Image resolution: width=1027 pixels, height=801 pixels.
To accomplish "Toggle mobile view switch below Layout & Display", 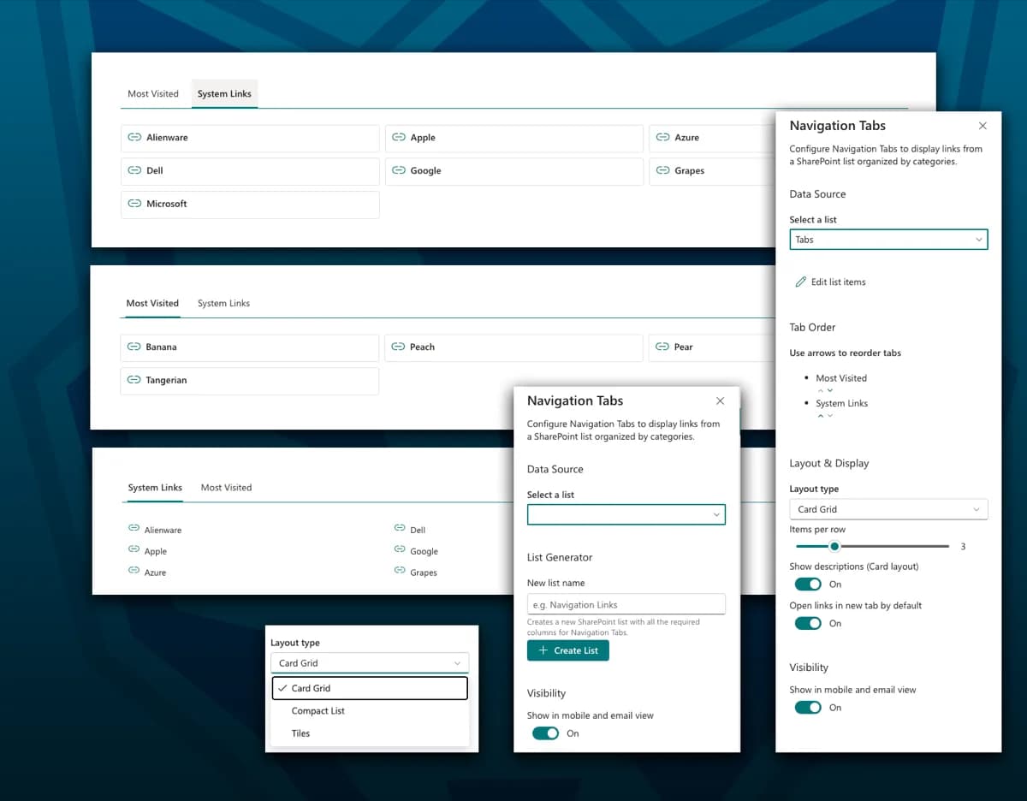I will (x=808, y=707).
